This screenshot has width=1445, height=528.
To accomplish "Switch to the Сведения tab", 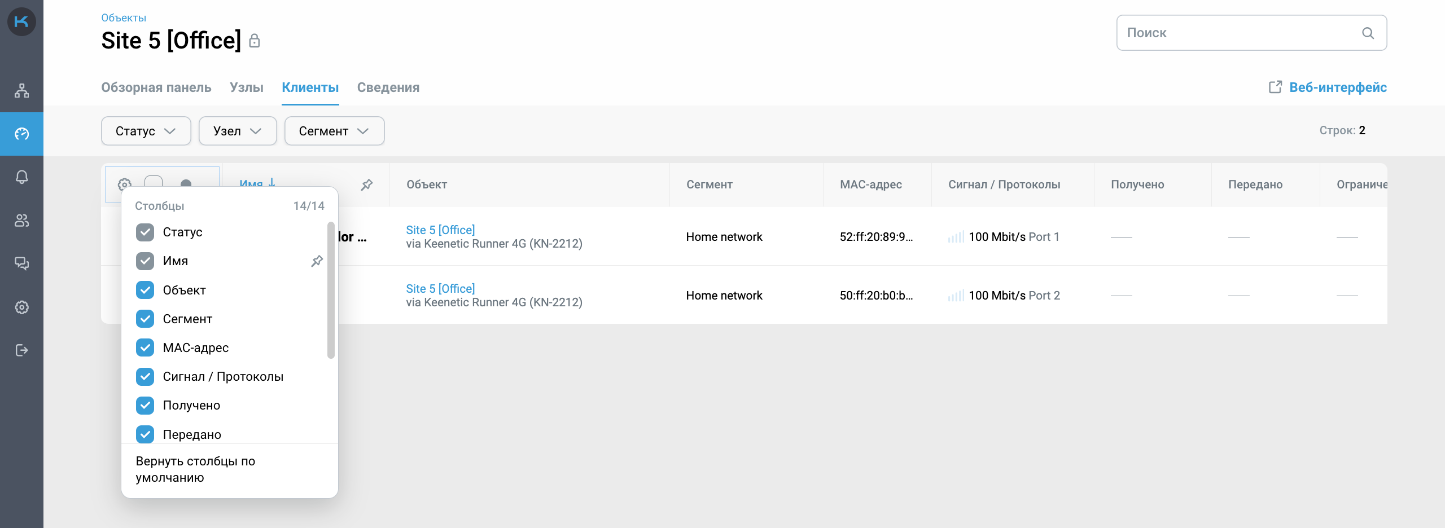I will pyautogui.click(x=388, y=87).
